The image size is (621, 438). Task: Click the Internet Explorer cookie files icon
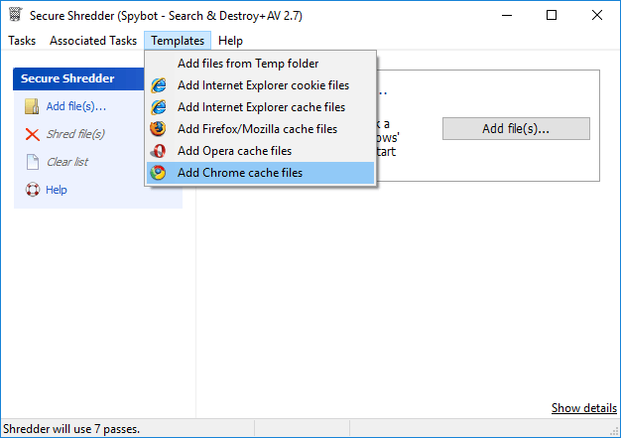click(158, 85)
